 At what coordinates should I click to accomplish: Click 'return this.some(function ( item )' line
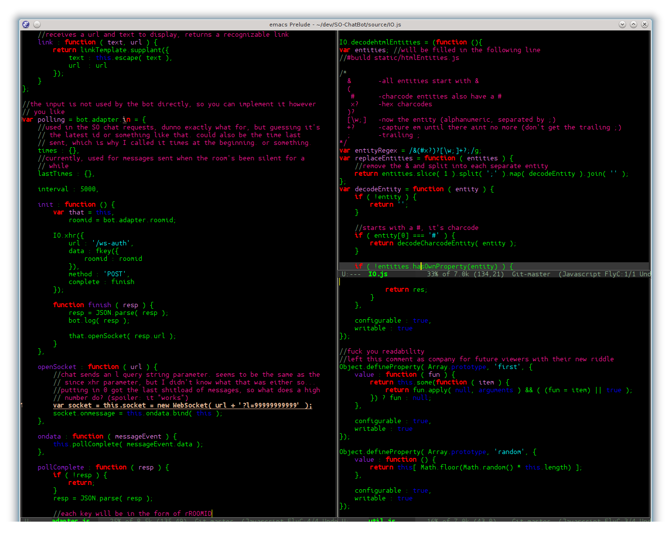(x=440, y=383)
